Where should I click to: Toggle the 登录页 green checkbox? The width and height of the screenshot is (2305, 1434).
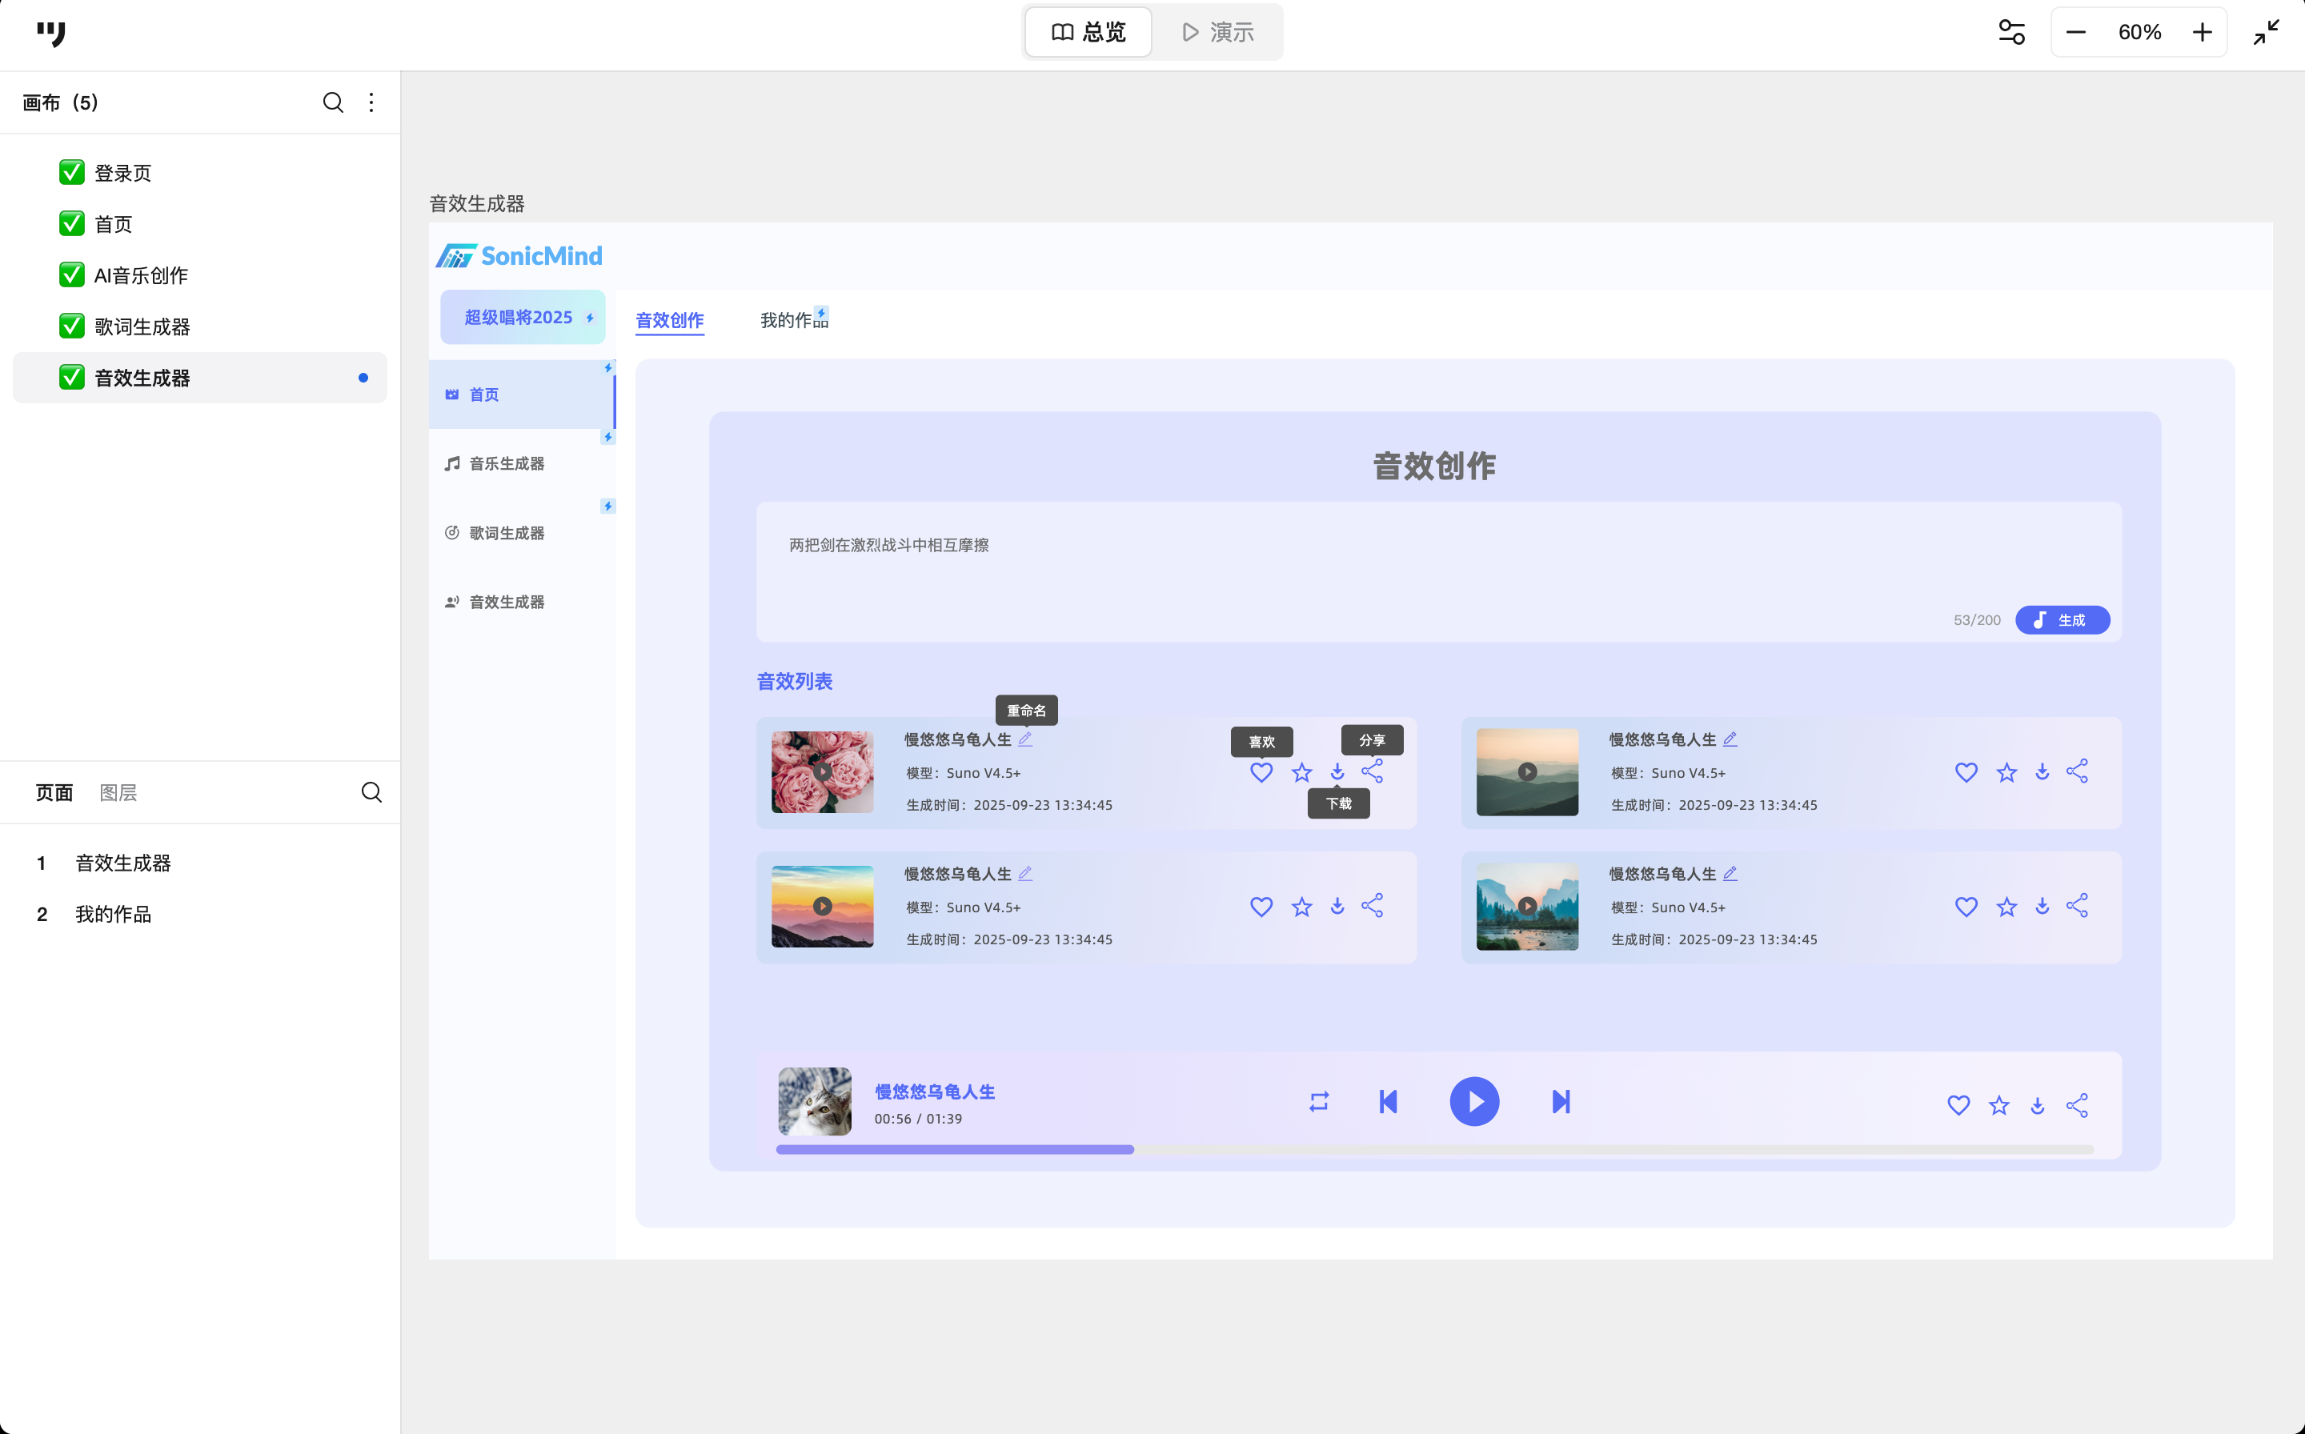coord(72,173)
